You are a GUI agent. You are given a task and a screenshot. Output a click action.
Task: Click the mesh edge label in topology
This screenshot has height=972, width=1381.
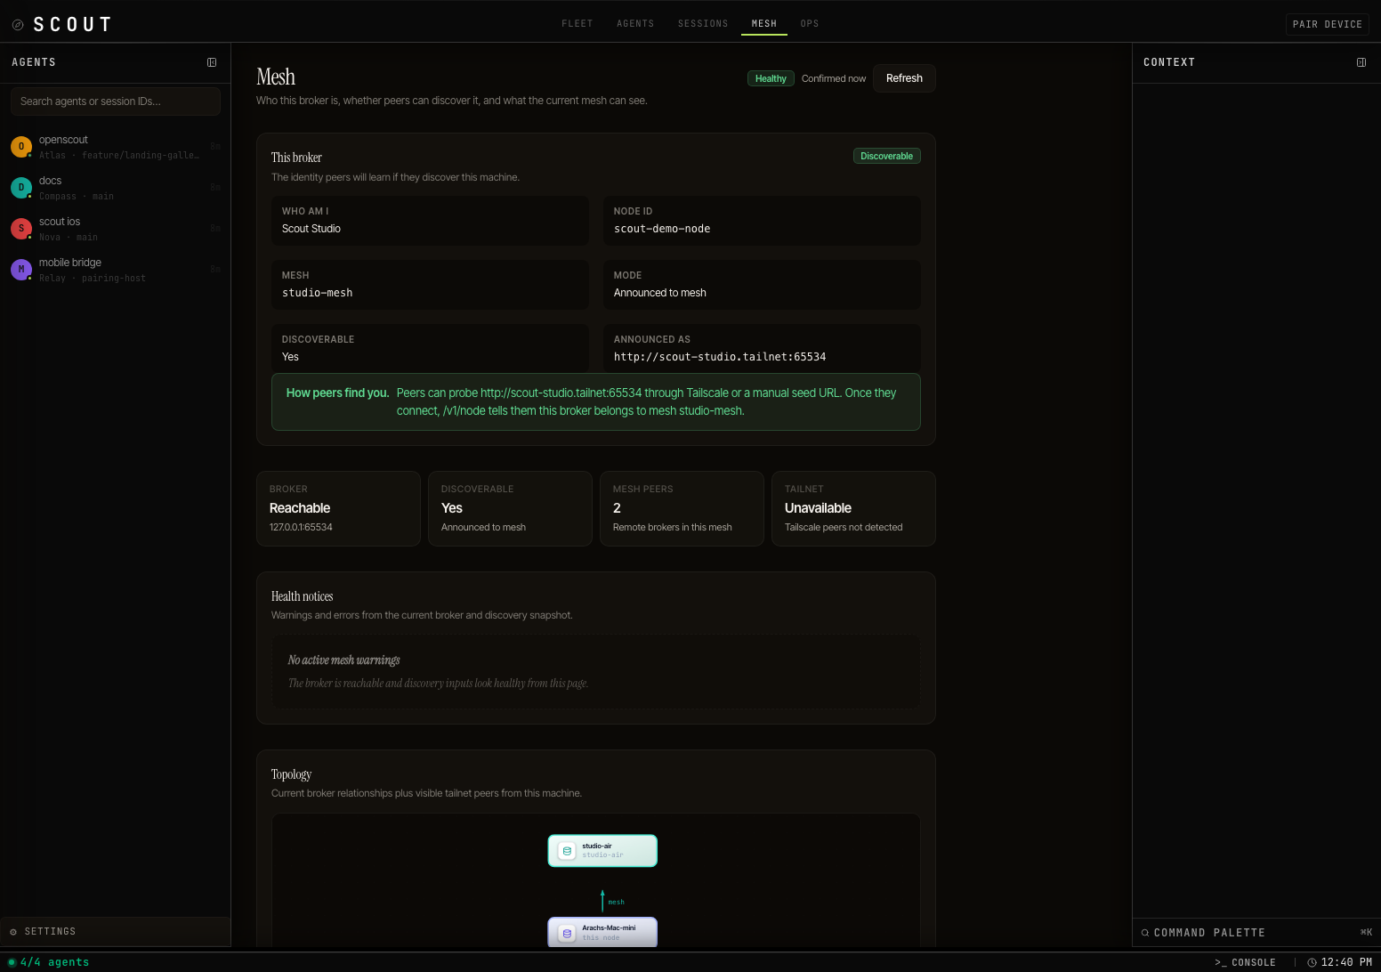tap(616, 902)
